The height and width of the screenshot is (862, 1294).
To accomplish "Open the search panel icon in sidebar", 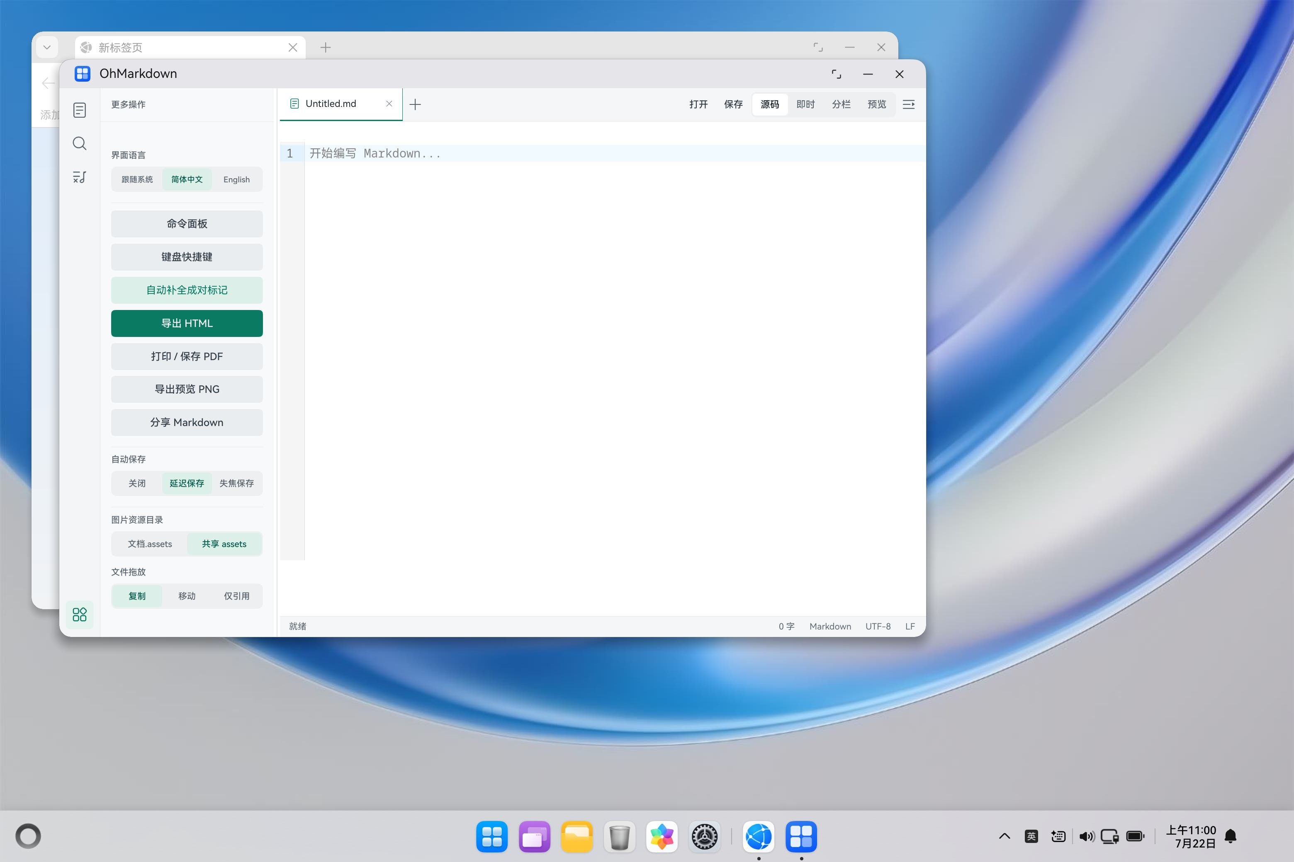I will [x=80, y=143].
